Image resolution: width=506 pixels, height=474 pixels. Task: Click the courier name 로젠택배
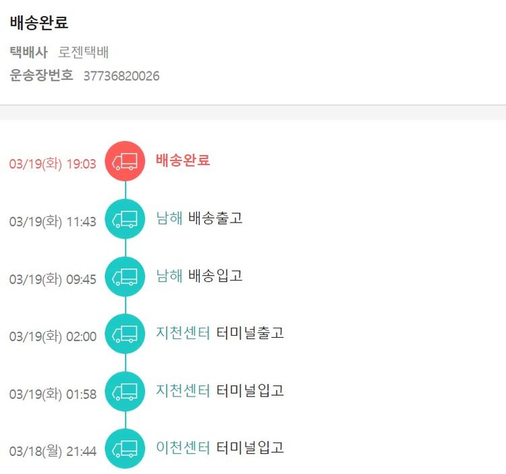point(84,53)
